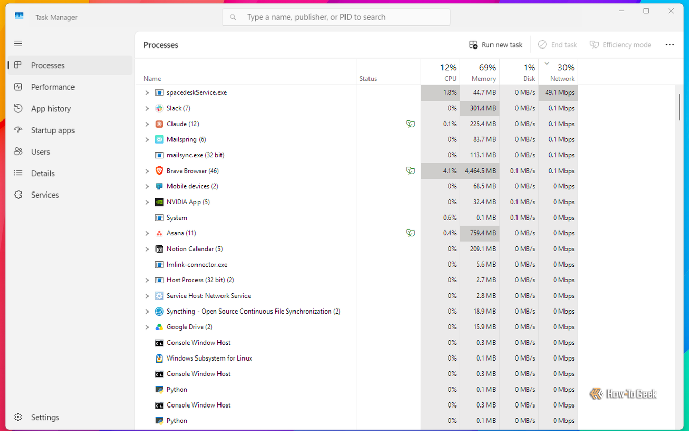This screenshot has width=689, height=431.
Task: Open the Services page
Action: pyautogui.click(x=70, y=195)
